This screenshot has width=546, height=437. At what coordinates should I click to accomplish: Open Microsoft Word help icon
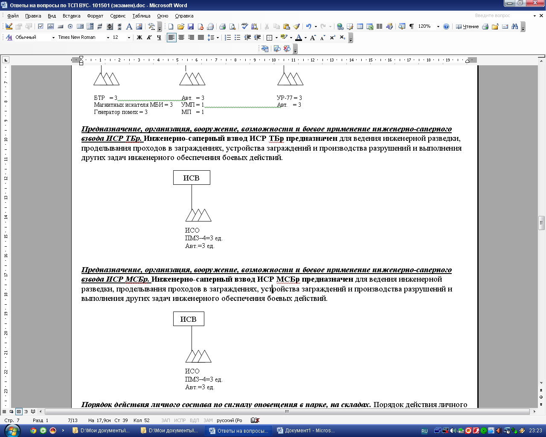pyautogui.click(x=446, y=26)
